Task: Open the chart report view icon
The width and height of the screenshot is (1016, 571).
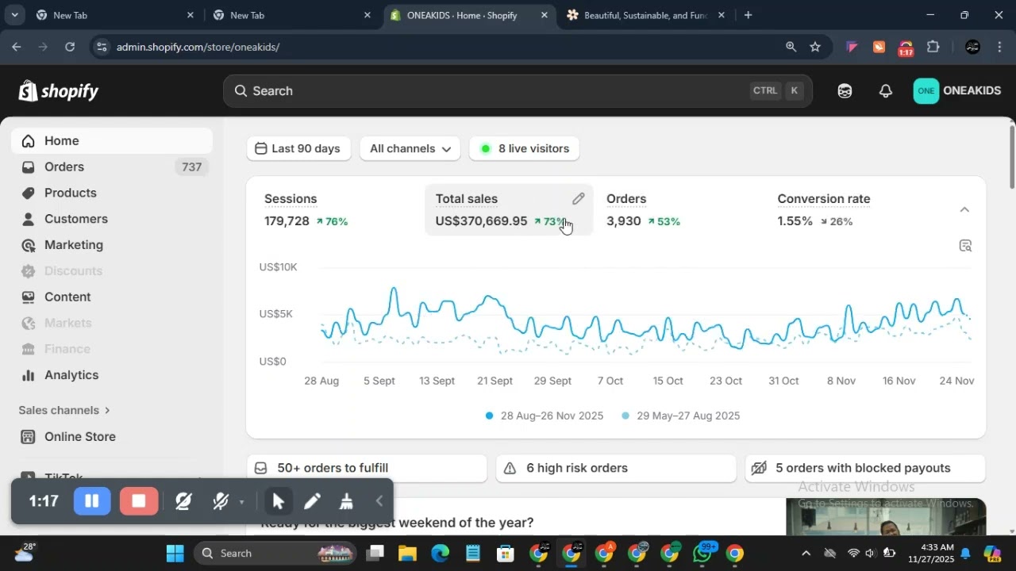Action: click(x=965, y=246)
